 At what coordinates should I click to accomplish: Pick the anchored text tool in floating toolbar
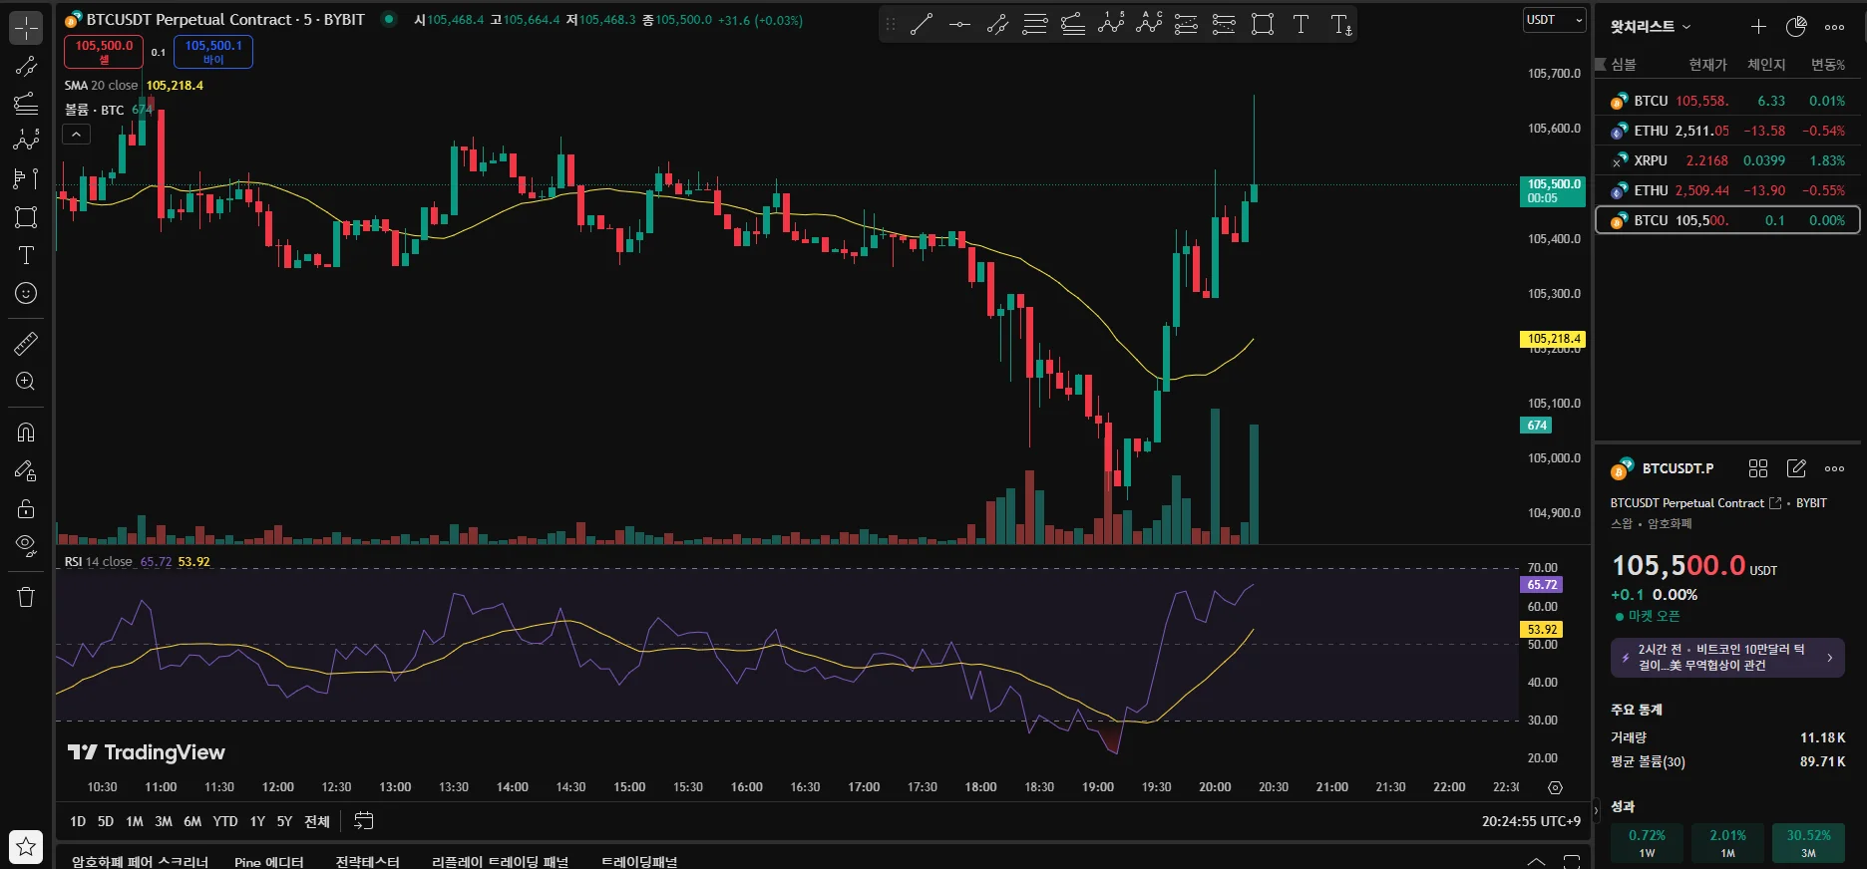[x=1340, y=24]
